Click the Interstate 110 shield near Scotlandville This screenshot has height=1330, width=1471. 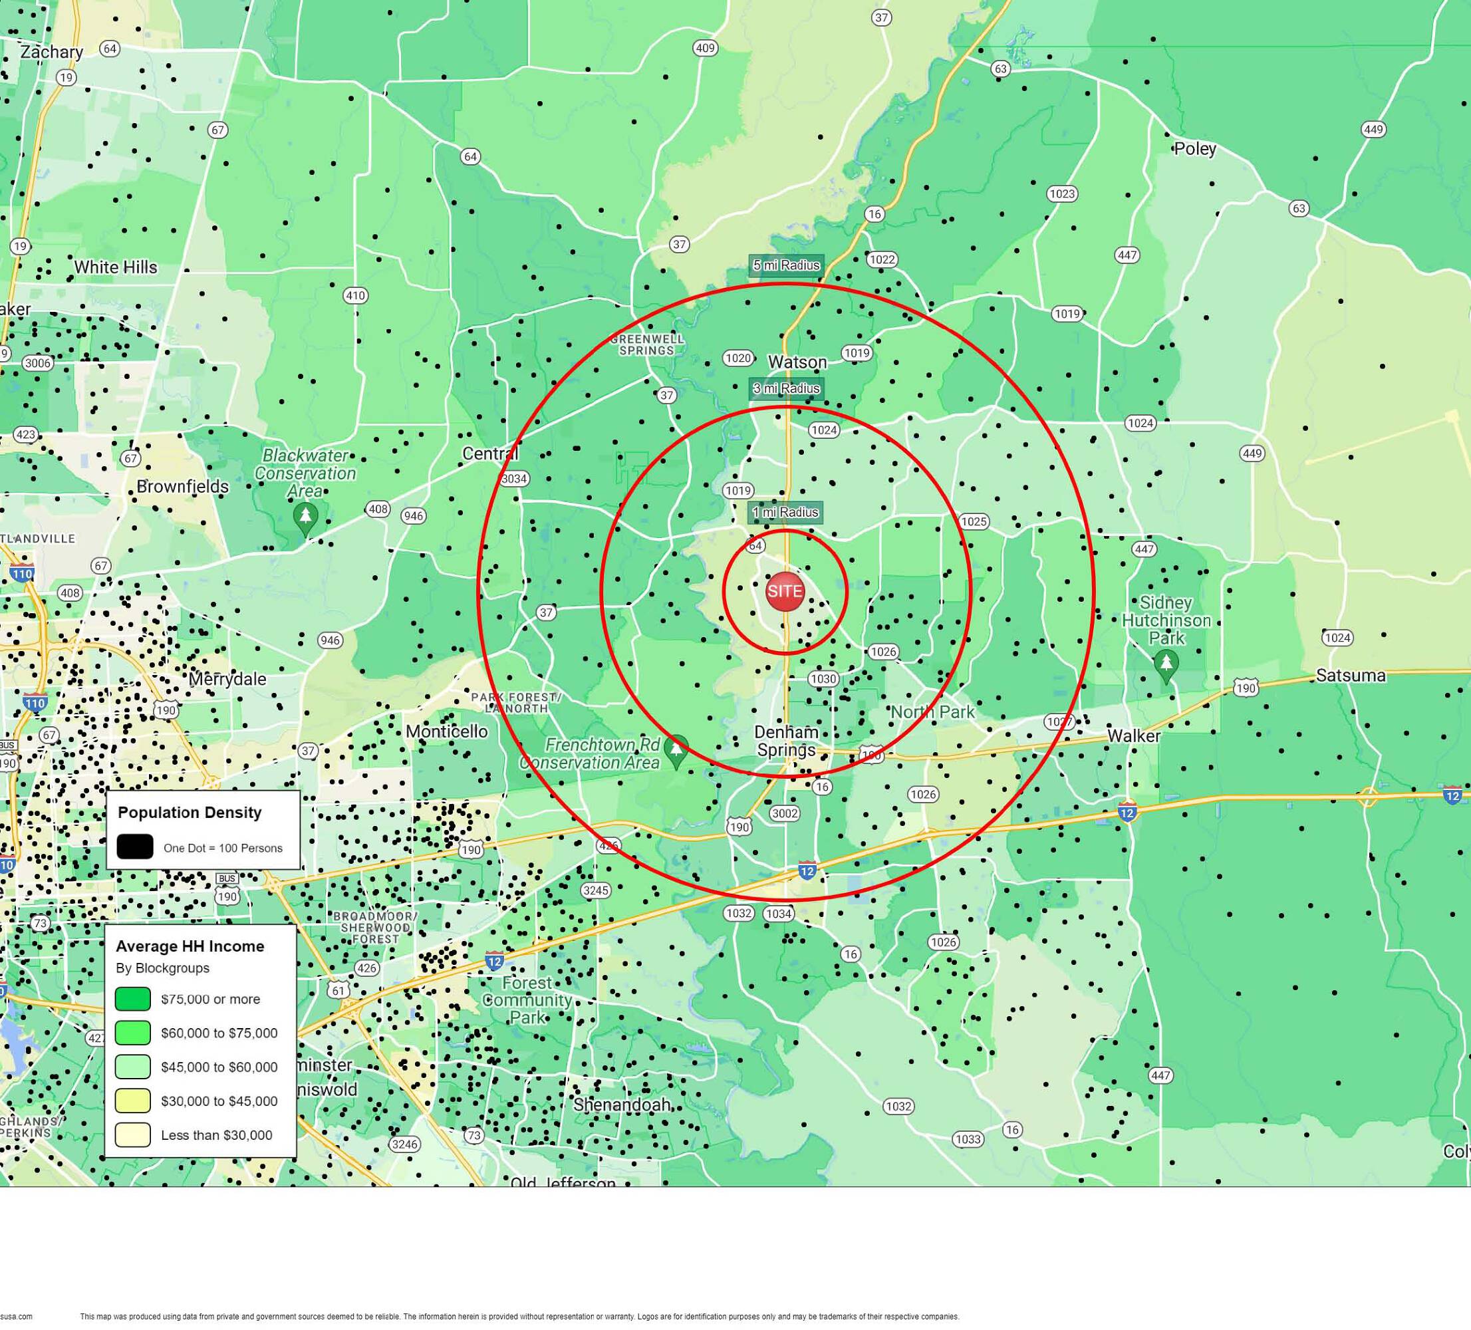(x=22, y=573)
